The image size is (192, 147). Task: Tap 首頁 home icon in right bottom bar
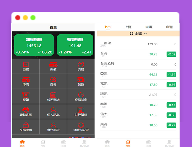tap(107, 142)
